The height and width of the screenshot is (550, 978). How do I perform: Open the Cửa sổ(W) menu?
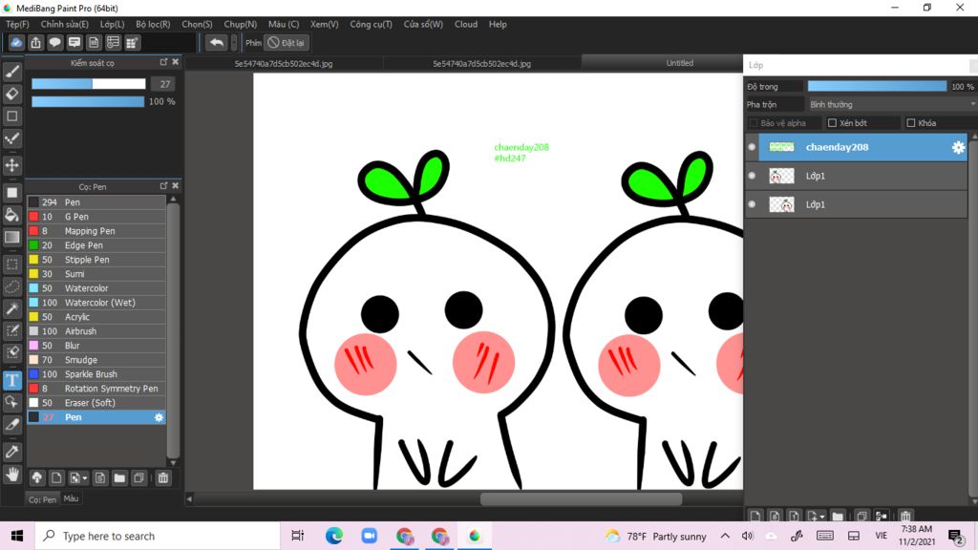click(x=423, y=24)
